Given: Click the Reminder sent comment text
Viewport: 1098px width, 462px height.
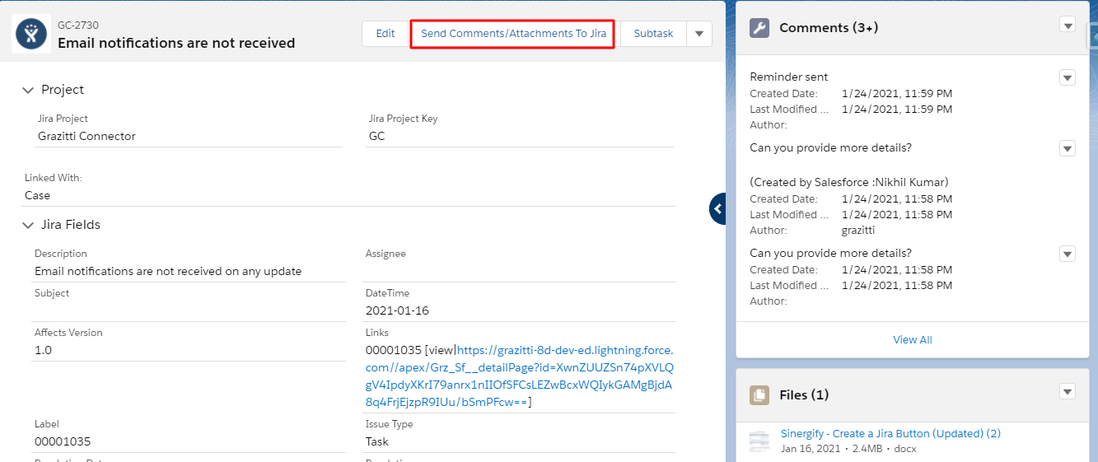Looking at the screenshot, I should point(789,77).
